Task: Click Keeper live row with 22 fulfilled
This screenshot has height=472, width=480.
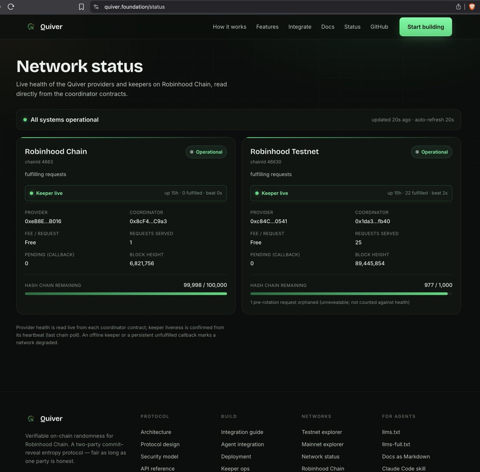Action: pyautogui.click(x=351, y=193)
